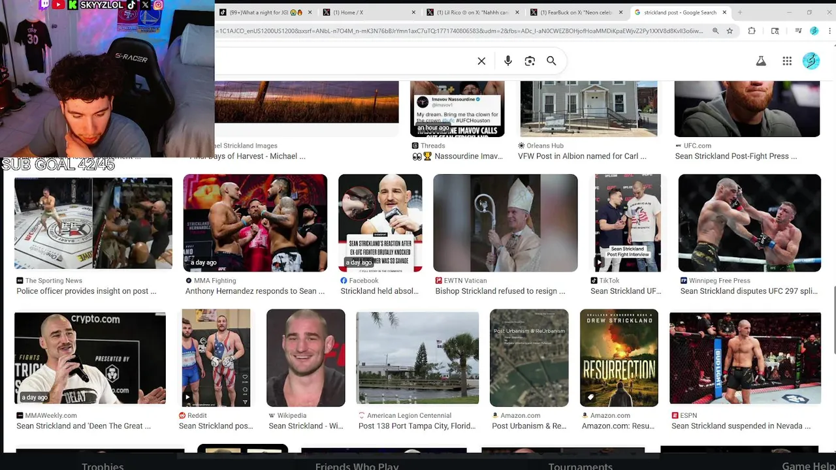836x470 pixels.
Task: Open a new browser tab
Action: pyautogui.click(x=739, y=12)
